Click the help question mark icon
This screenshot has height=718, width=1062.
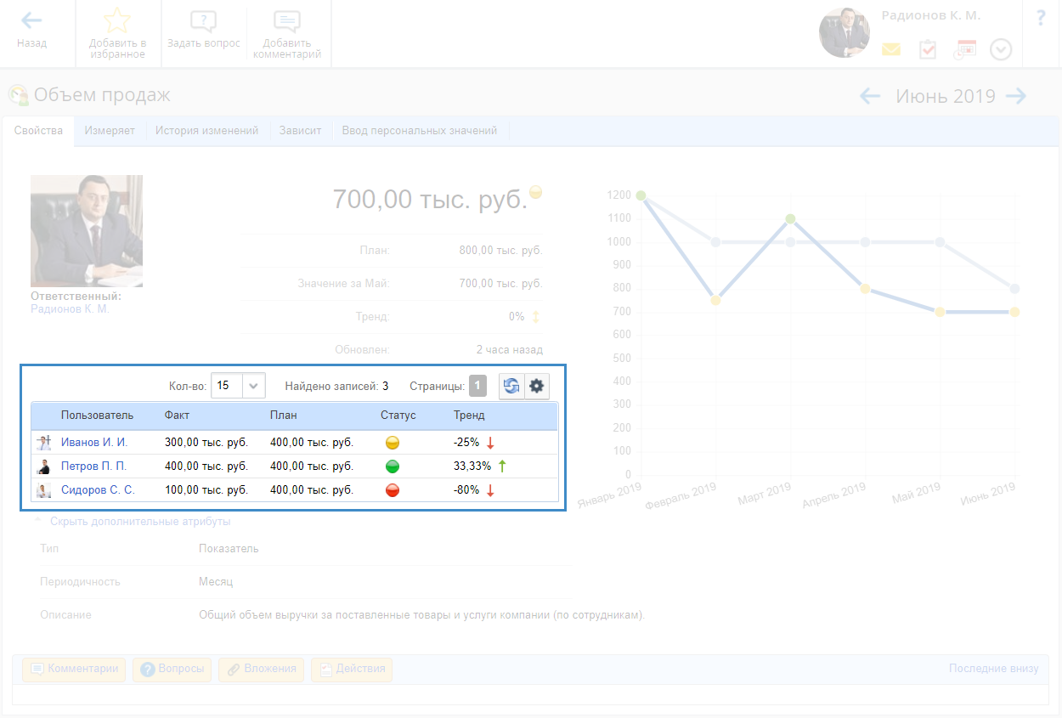click(x=1041, y=19)
